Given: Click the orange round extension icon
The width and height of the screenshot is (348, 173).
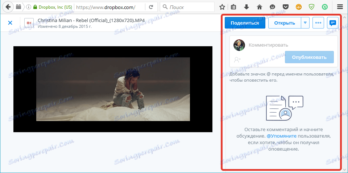Looking at the screenshot, I should pyautogui.click(x=299, y=7).
